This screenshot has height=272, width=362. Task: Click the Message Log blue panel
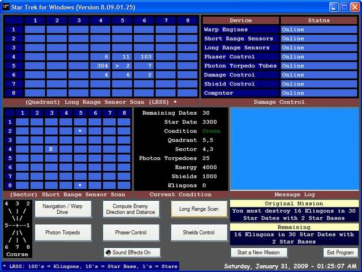[x=295, y=149]
